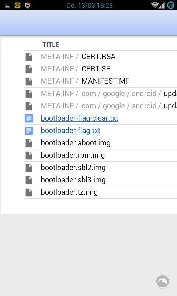
Task: Select the bootloader.sbl2.img file entry
Action: pyautogui.click(x=73, y=168)
